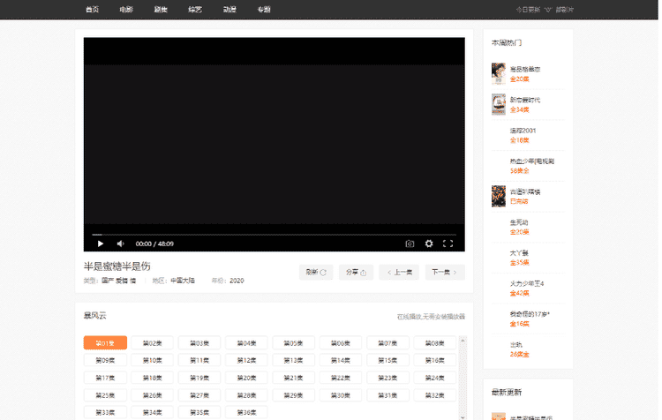
Task: Select episode 第02集
Action: point(152,342)
